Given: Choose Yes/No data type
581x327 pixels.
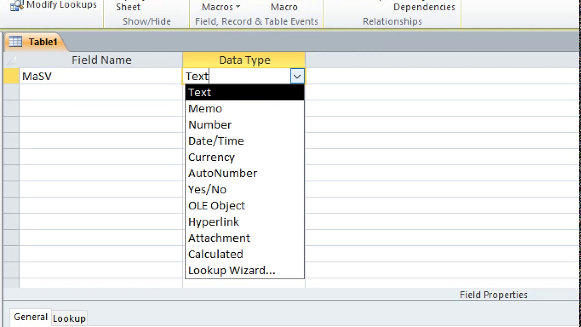Looking at the screenshot, I should point(245,189).
